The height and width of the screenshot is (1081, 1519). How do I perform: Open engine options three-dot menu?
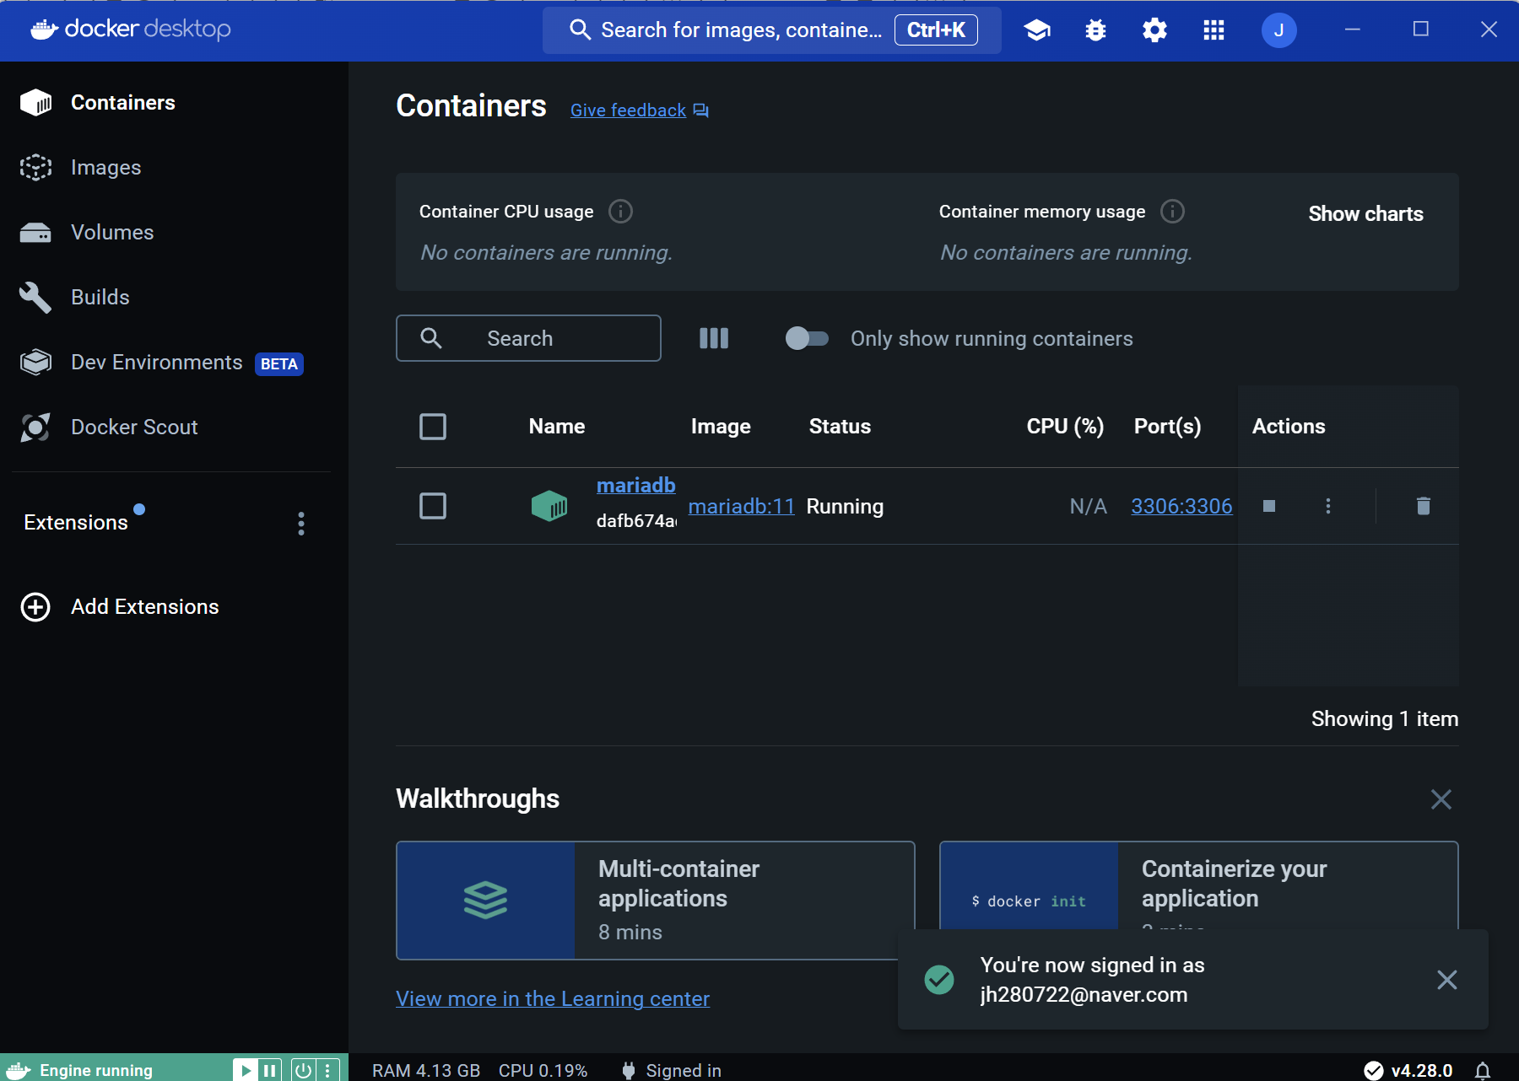click(x=327, y=1070)
